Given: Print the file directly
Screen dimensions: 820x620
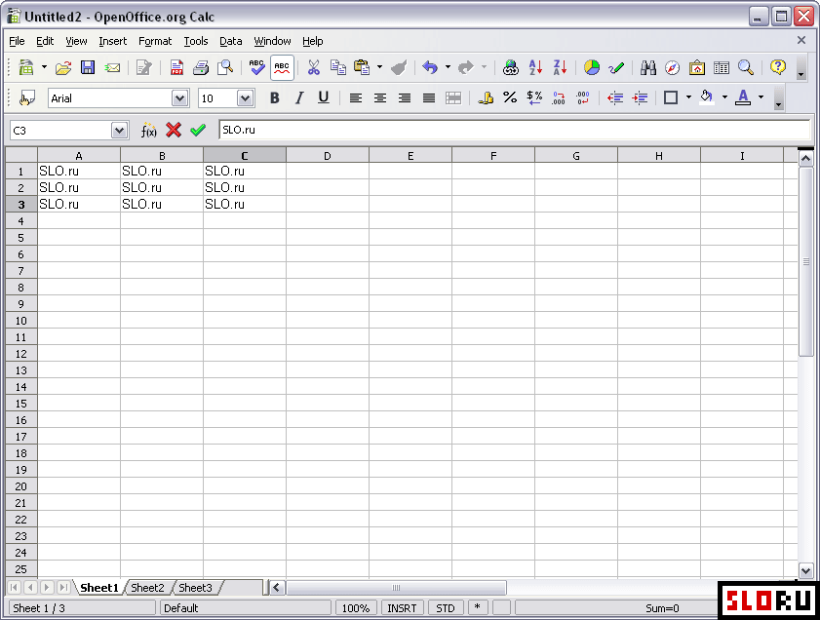Looking at the screenshot, I should pyautogui.click(x=201, y=67).
